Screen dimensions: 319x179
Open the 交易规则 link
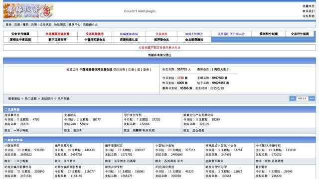click(161, 34)
